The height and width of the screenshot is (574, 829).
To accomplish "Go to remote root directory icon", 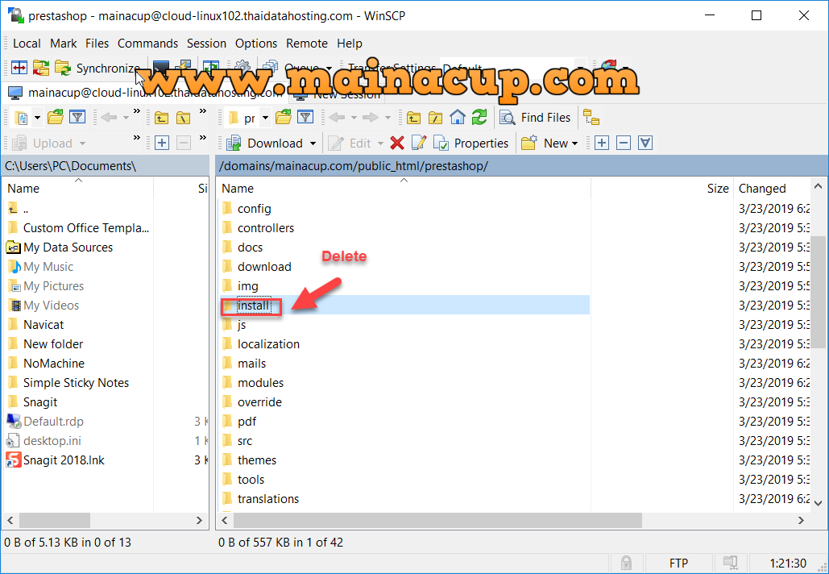I will click(435, 118).
